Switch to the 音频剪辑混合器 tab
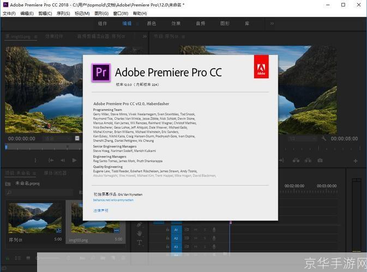Screen dimensions: 367x272 pyautogui.click(x=101, y=36)
